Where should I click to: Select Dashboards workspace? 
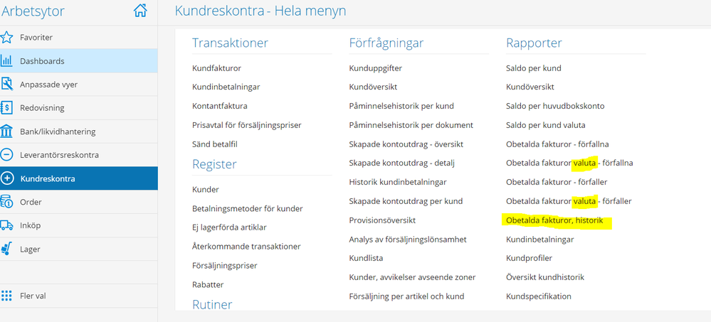(x=79, y=60)
